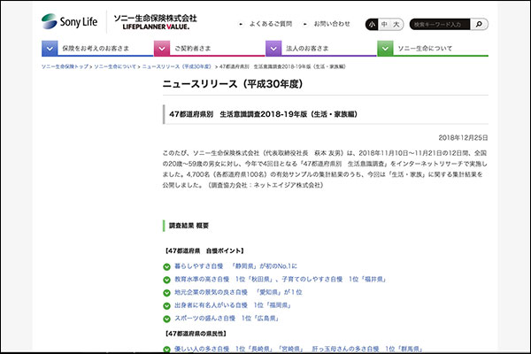Click the green icon beside 暮らしやすさ自慢
531x354 pixels.
[166, 265]
